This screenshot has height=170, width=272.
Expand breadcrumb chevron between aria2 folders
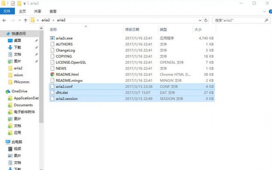point(53,20)
